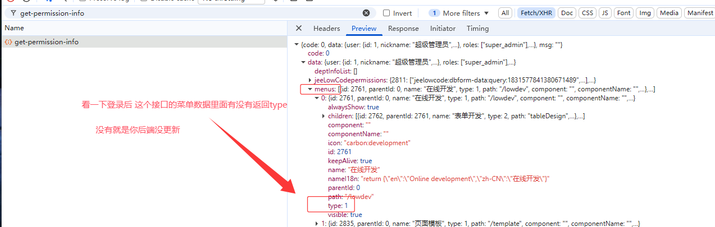Screen dimensions: 715x227
Task: Expand the children array node
Action: tap(323, 116)
